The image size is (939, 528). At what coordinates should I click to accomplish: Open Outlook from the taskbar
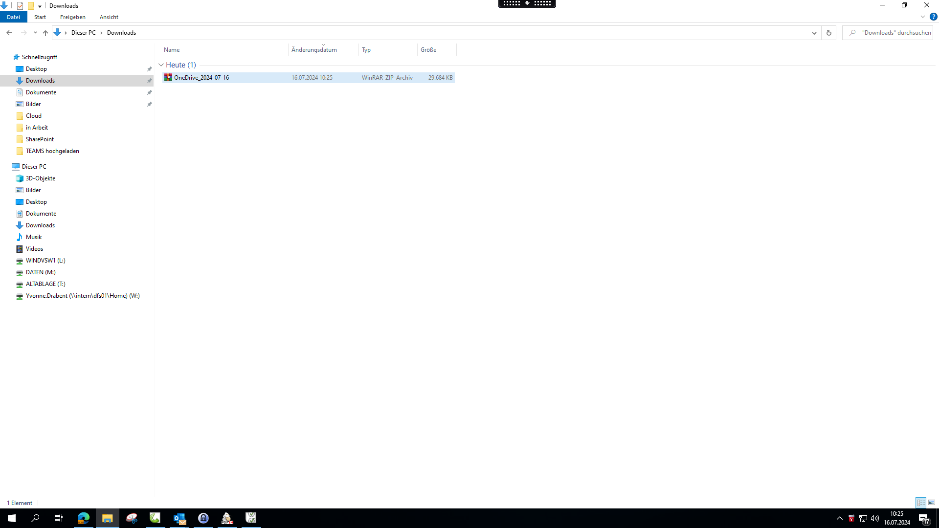pyautogui.click(x=179, y=518)
